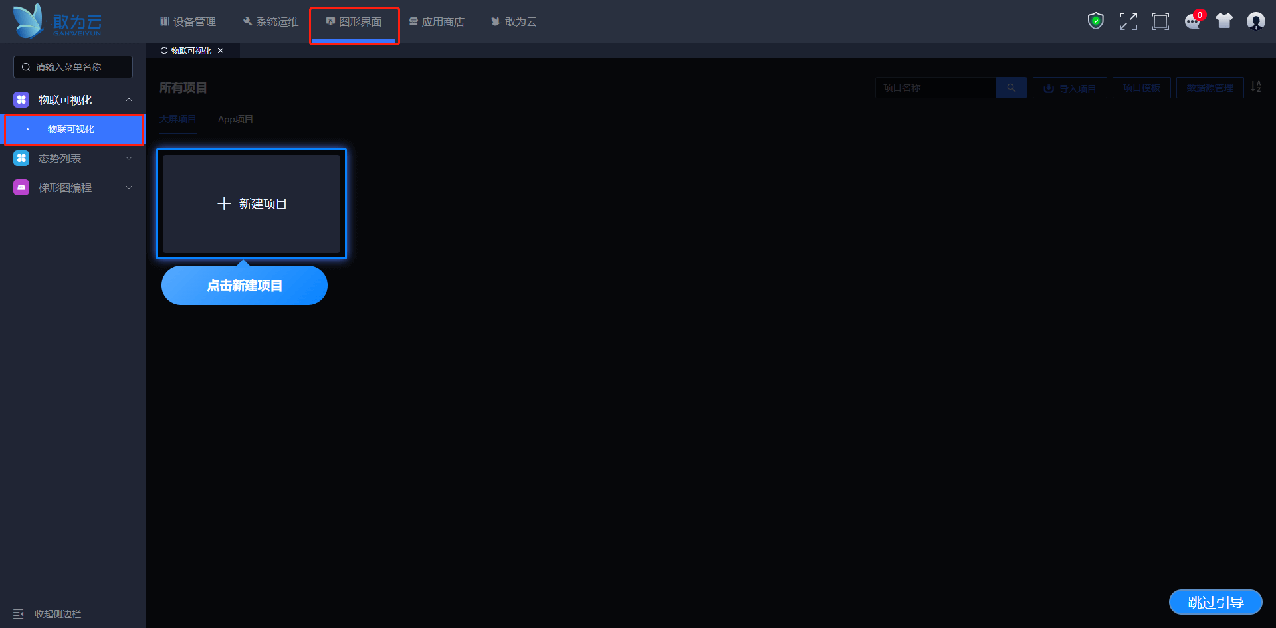Image resolution: width=1276 pixels, height=628 pixels.
Task: Open the T-shirt theme skin icon
Action: click(x=1224, y=21)
